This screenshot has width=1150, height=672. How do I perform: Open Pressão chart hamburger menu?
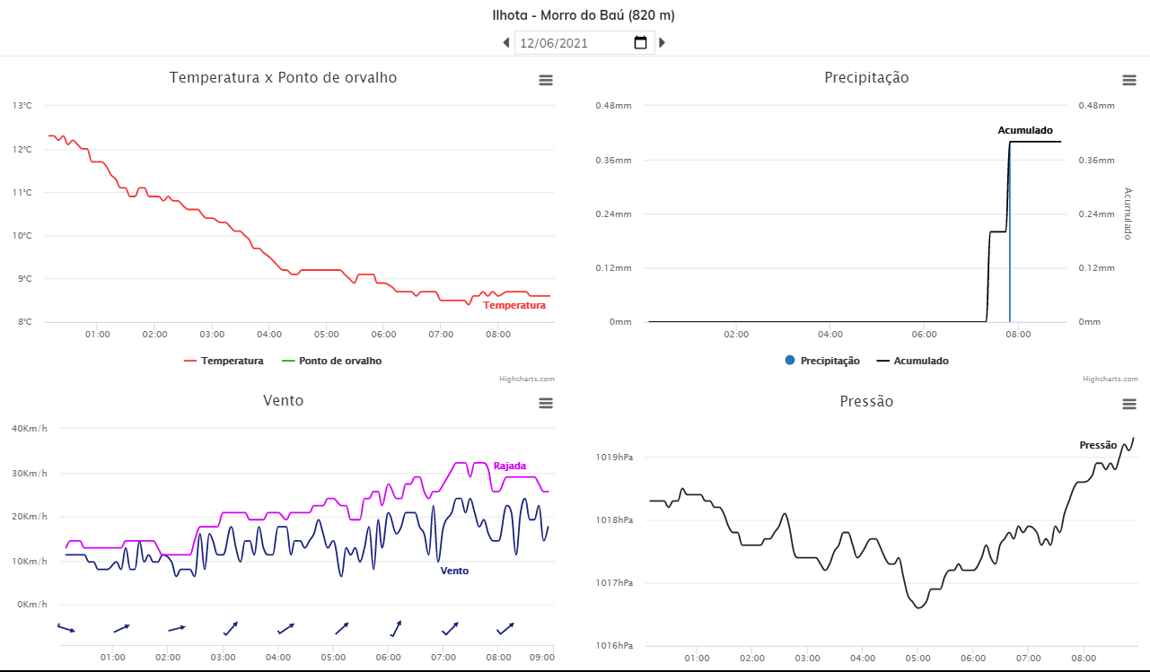coord(1129,405)
